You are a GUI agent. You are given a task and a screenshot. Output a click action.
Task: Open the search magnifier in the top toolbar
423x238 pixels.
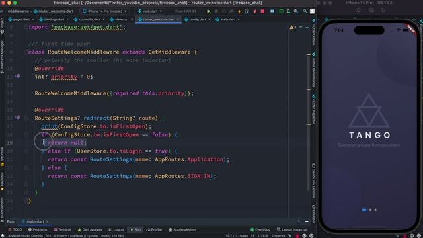tap(305, 11)
